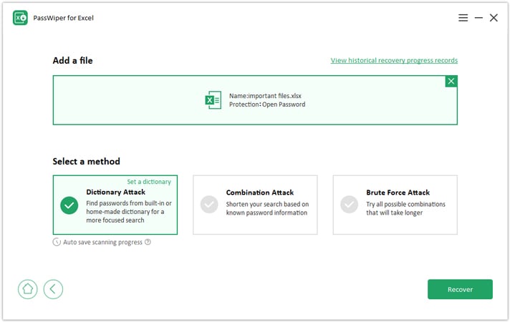The width and height of the screenshot is (510, 322).
Task: Toggle Auto save scanning progress
Action: 102,242
